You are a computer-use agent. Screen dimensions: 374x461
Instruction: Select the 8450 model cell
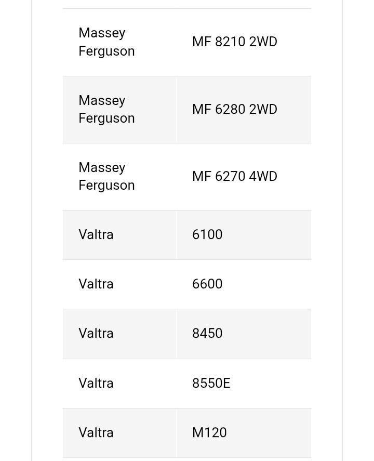click(x=207, y=333)
